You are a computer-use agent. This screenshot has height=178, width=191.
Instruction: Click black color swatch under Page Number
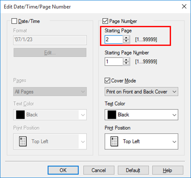tap(112, 115)
